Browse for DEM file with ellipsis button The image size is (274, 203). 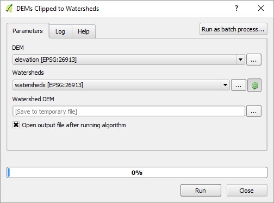[254, 60]
